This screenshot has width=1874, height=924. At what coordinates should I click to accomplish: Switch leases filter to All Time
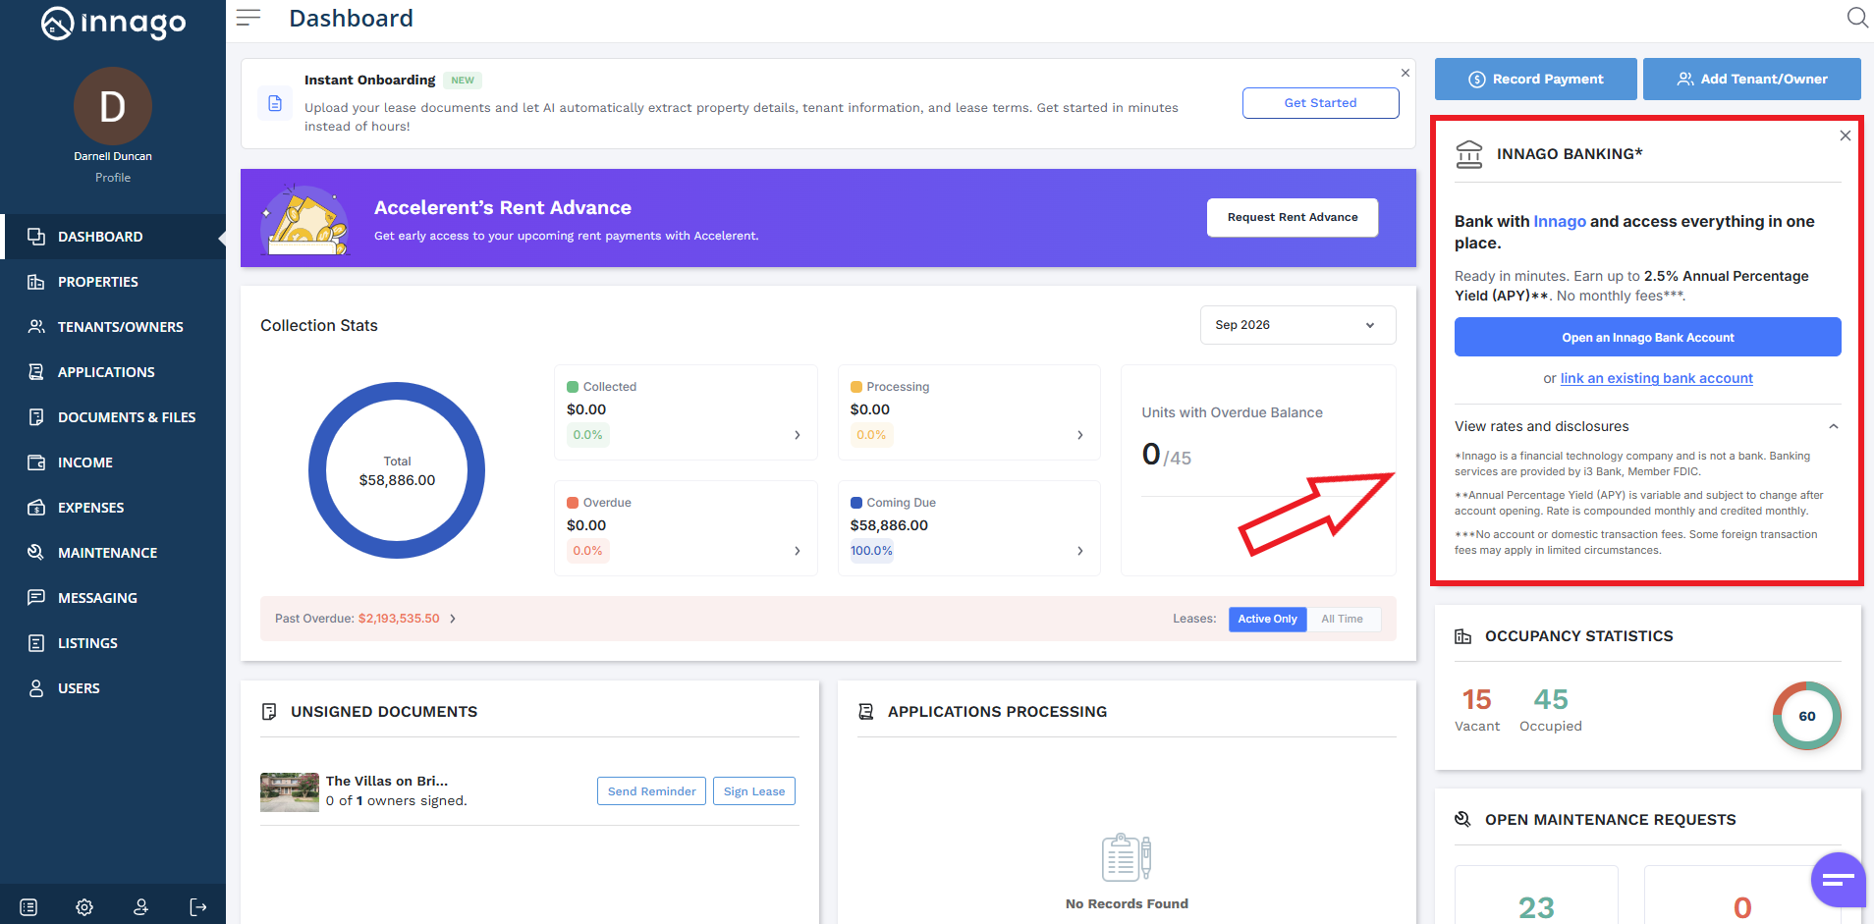(1342, 619)
